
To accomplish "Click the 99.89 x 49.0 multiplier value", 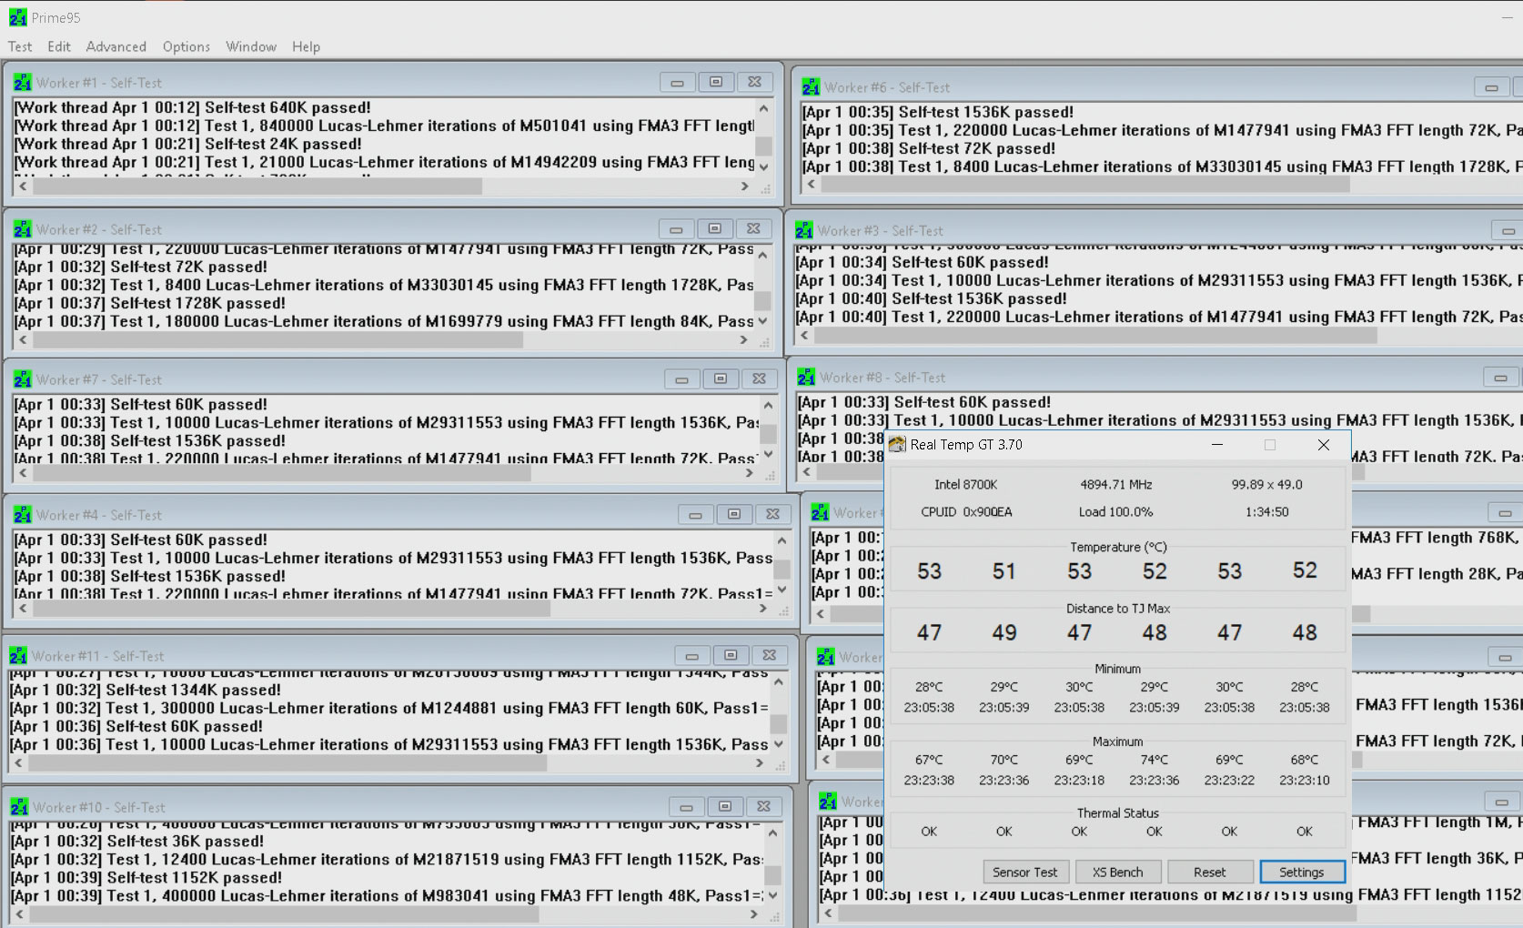I will 1267,484.
